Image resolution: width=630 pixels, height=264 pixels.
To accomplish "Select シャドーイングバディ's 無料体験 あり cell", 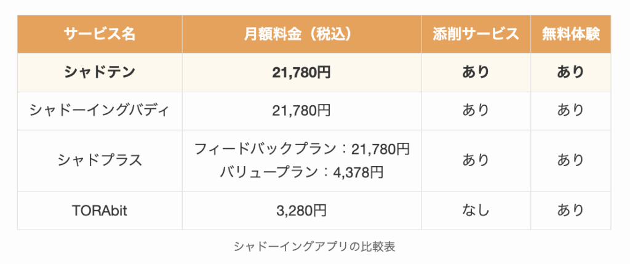I will (x=570, y=111).
